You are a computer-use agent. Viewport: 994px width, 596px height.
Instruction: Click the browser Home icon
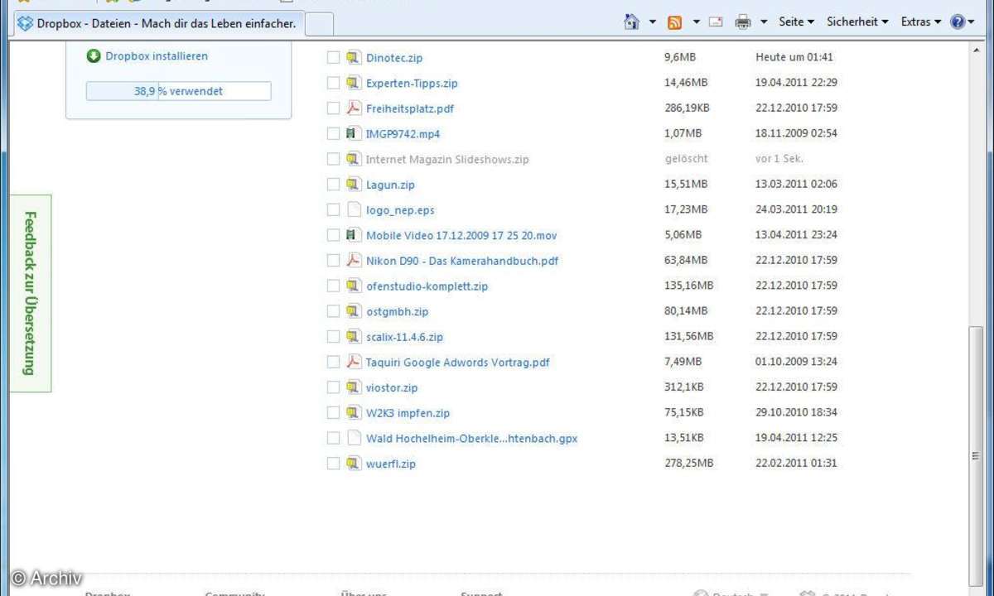coord(632,22)
